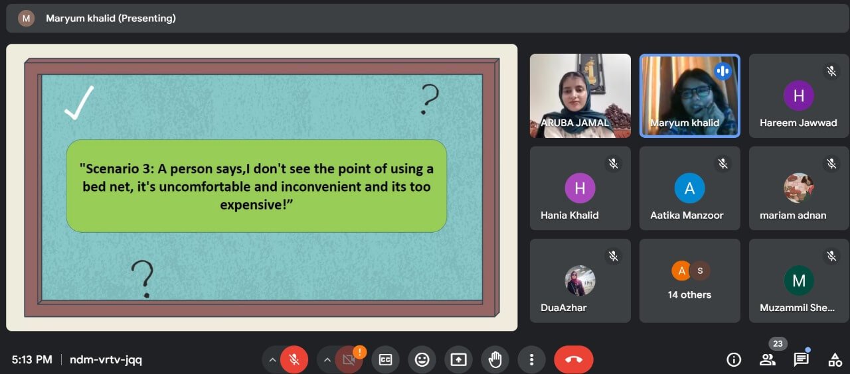The image size is (850, 374).
Task: Click Maryum khalid's speaking video tile
Action: (x=689, y=95)
